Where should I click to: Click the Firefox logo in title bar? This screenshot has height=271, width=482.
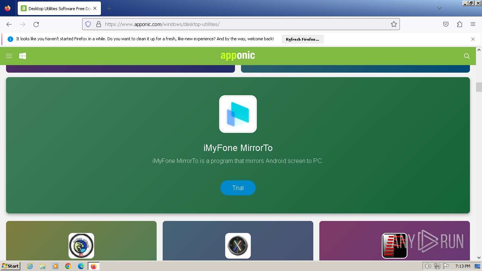coord(8,8)
